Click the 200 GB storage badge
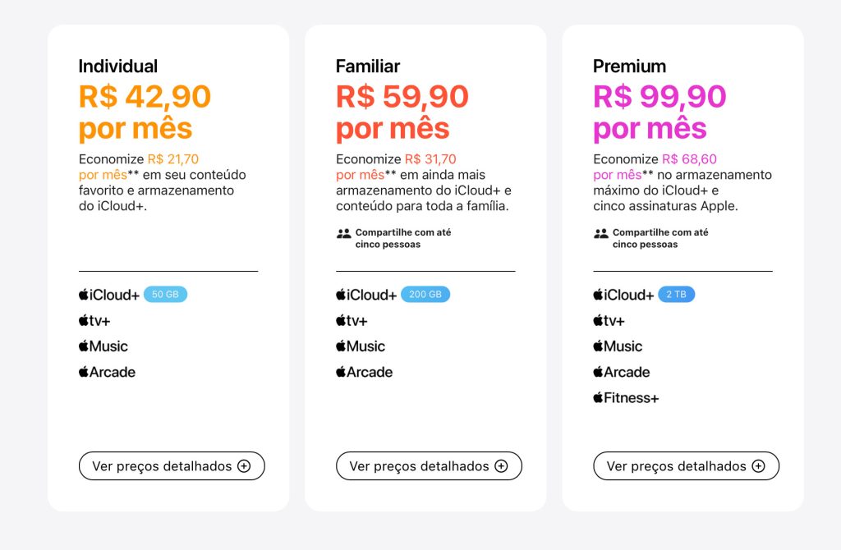This screenshot has height=550, width=841. (425, 295)
